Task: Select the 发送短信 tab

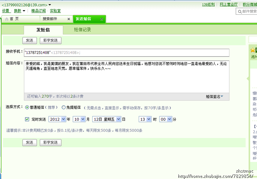Action: point(89,19)
